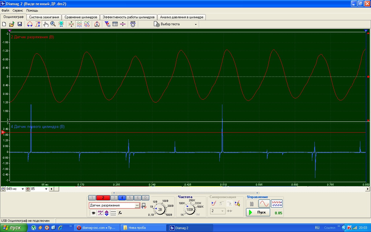Click the AUTO gauge icon in toolbar
This screenshot has width=371, height=232.
[x=133, y=24]
